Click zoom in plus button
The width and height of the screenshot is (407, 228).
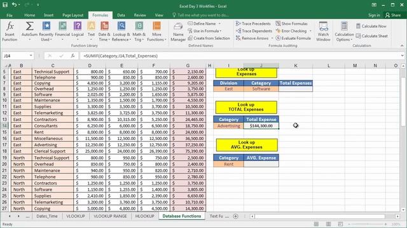(385, 224)
